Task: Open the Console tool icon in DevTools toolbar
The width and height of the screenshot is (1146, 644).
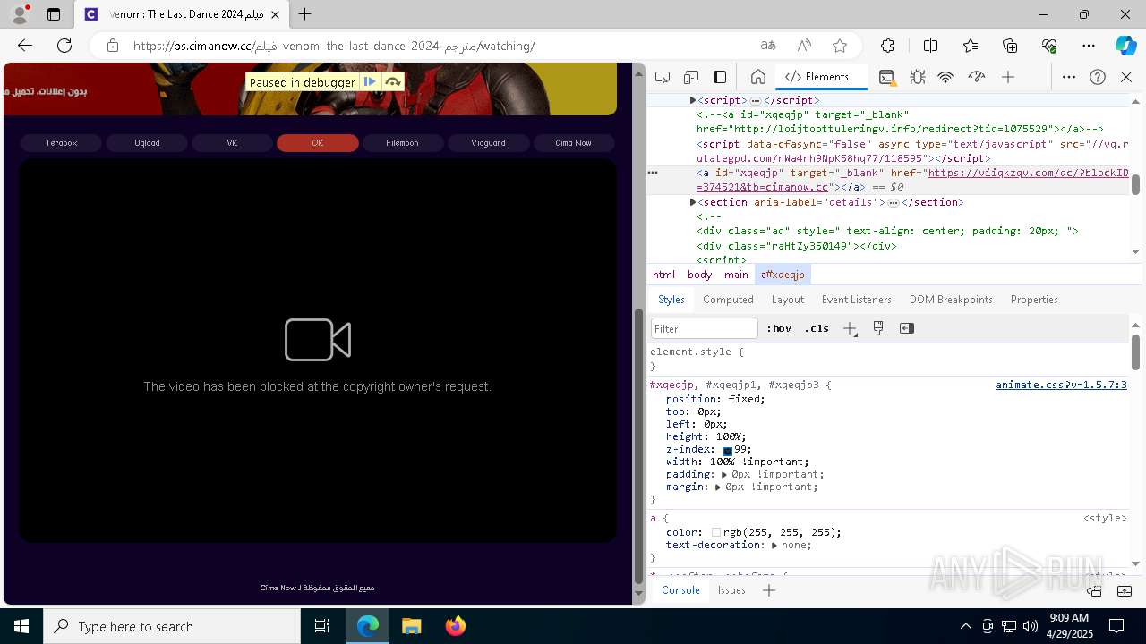Action: (x=886, y=77)
